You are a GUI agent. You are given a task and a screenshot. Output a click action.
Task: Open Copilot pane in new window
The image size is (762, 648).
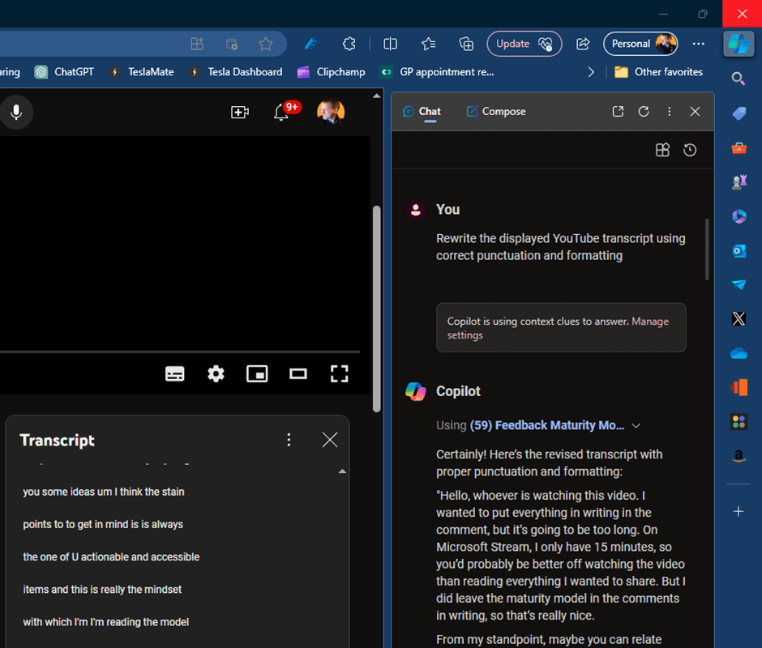618,112
